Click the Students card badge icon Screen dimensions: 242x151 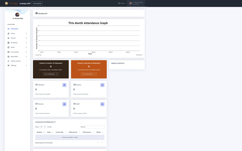(64, 85)
